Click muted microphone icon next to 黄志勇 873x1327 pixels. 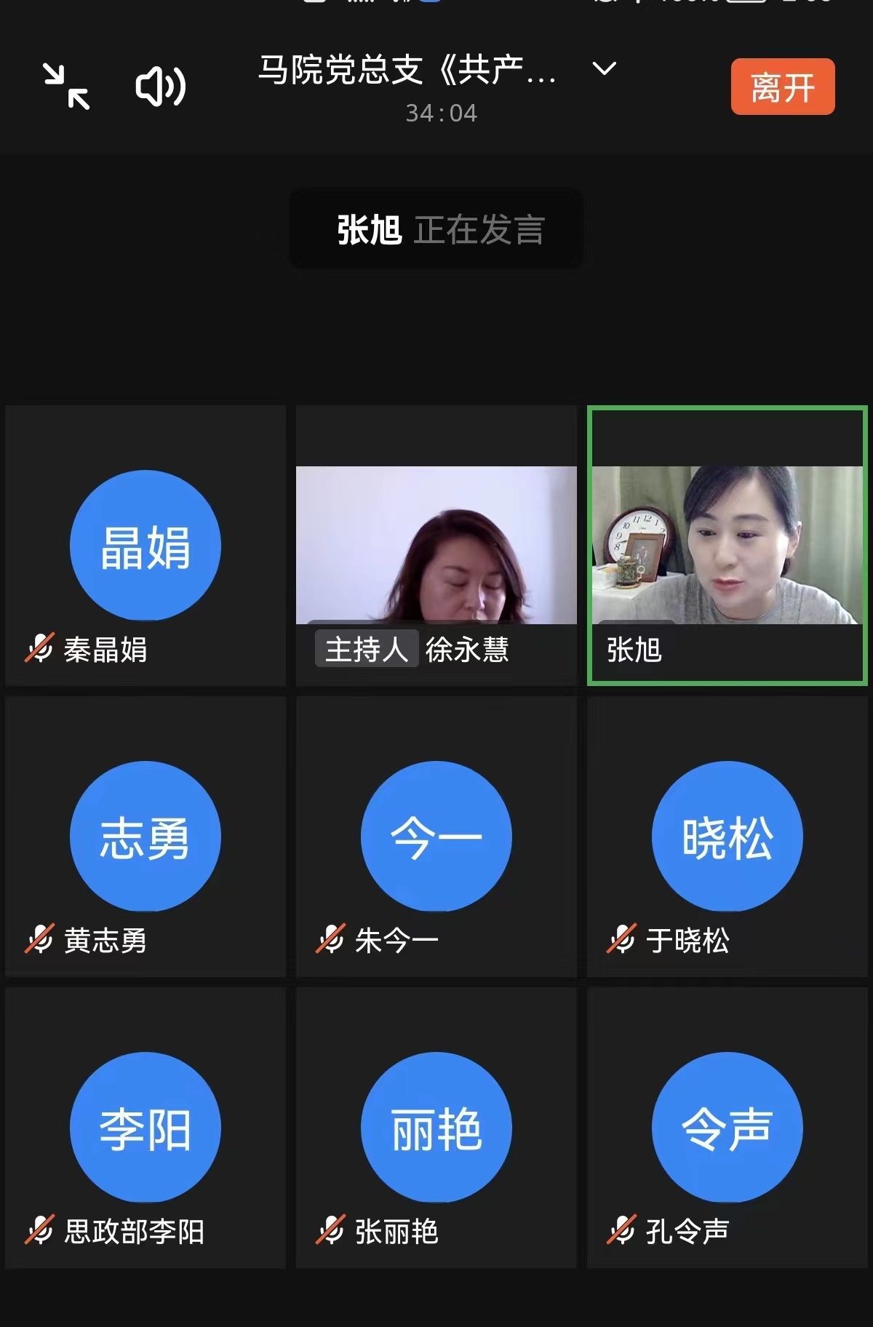[39, 939]
